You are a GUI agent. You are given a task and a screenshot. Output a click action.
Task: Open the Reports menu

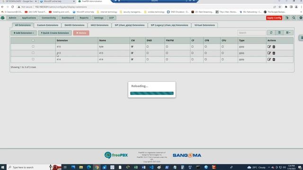tap(84, 18)
